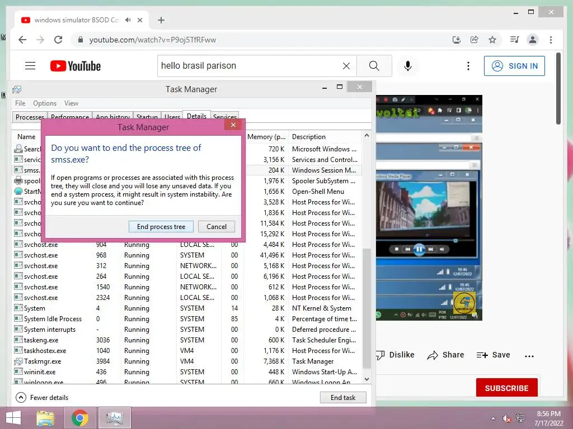Open Chrome three-dot menu
This screenshot has width=573, height=429.
551,40
